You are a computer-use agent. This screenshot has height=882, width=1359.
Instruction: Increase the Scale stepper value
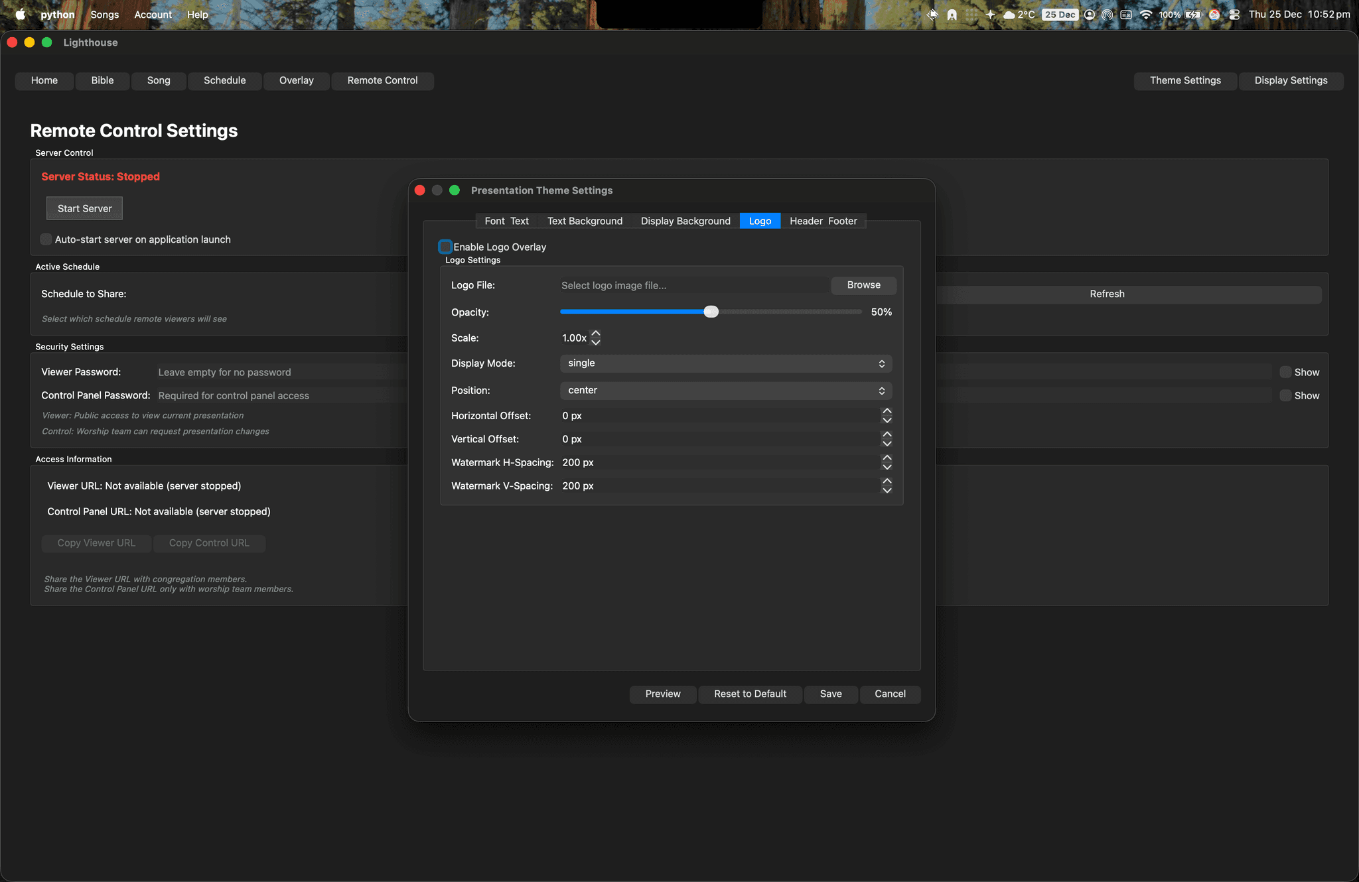tap(596, 334)
